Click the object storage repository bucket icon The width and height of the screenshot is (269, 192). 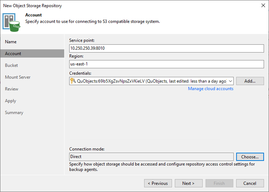click(11, 21)
